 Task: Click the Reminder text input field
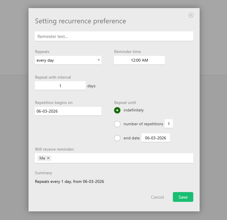(x=114, y=37)
